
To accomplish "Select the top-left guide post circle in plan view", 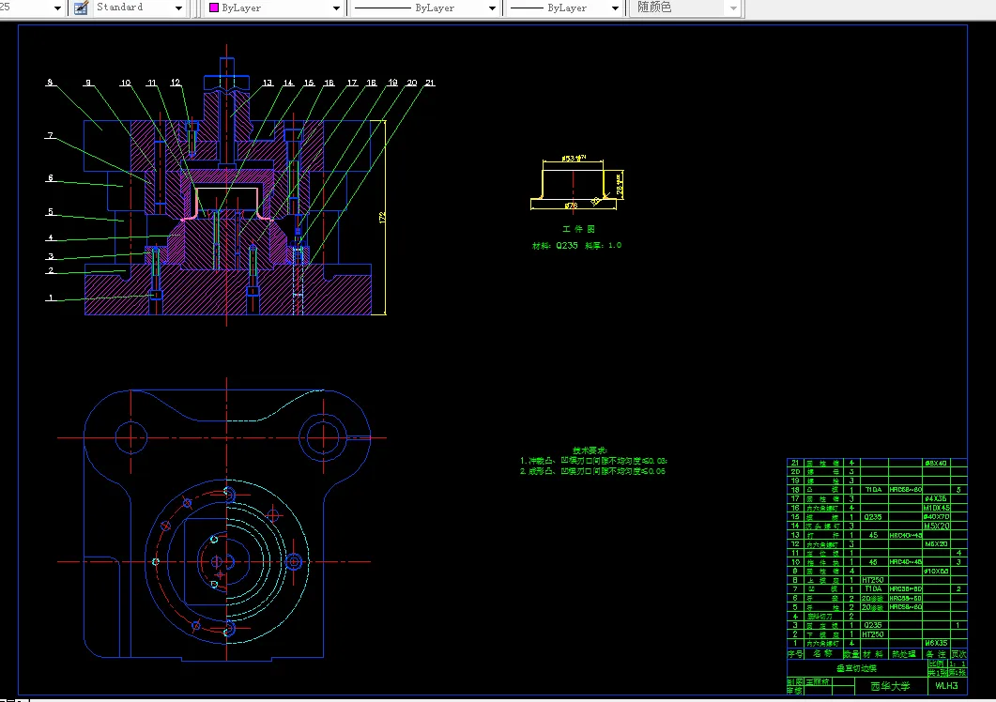I will coord(131,437).
